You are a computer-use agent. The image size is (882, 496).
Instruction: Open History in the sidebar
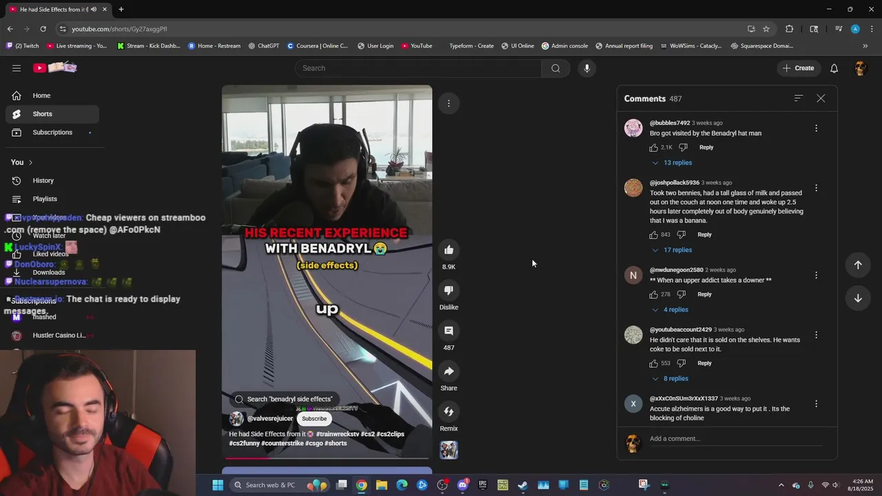(x=52, y=180)
